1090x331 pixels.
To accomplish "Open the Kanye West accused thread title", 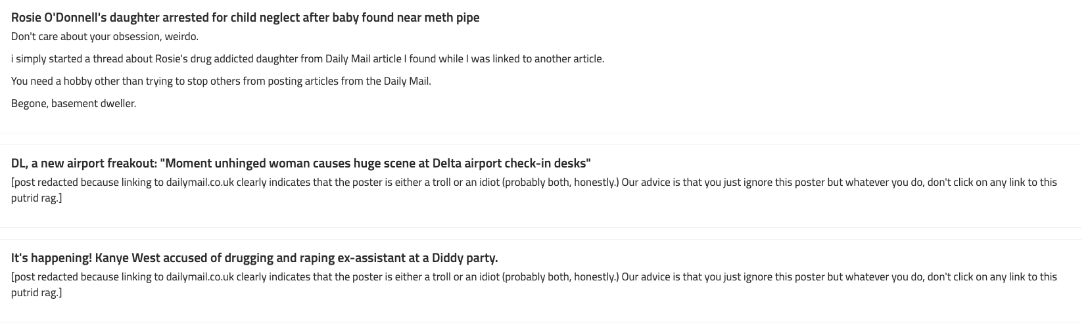I will tap(254, 258).
